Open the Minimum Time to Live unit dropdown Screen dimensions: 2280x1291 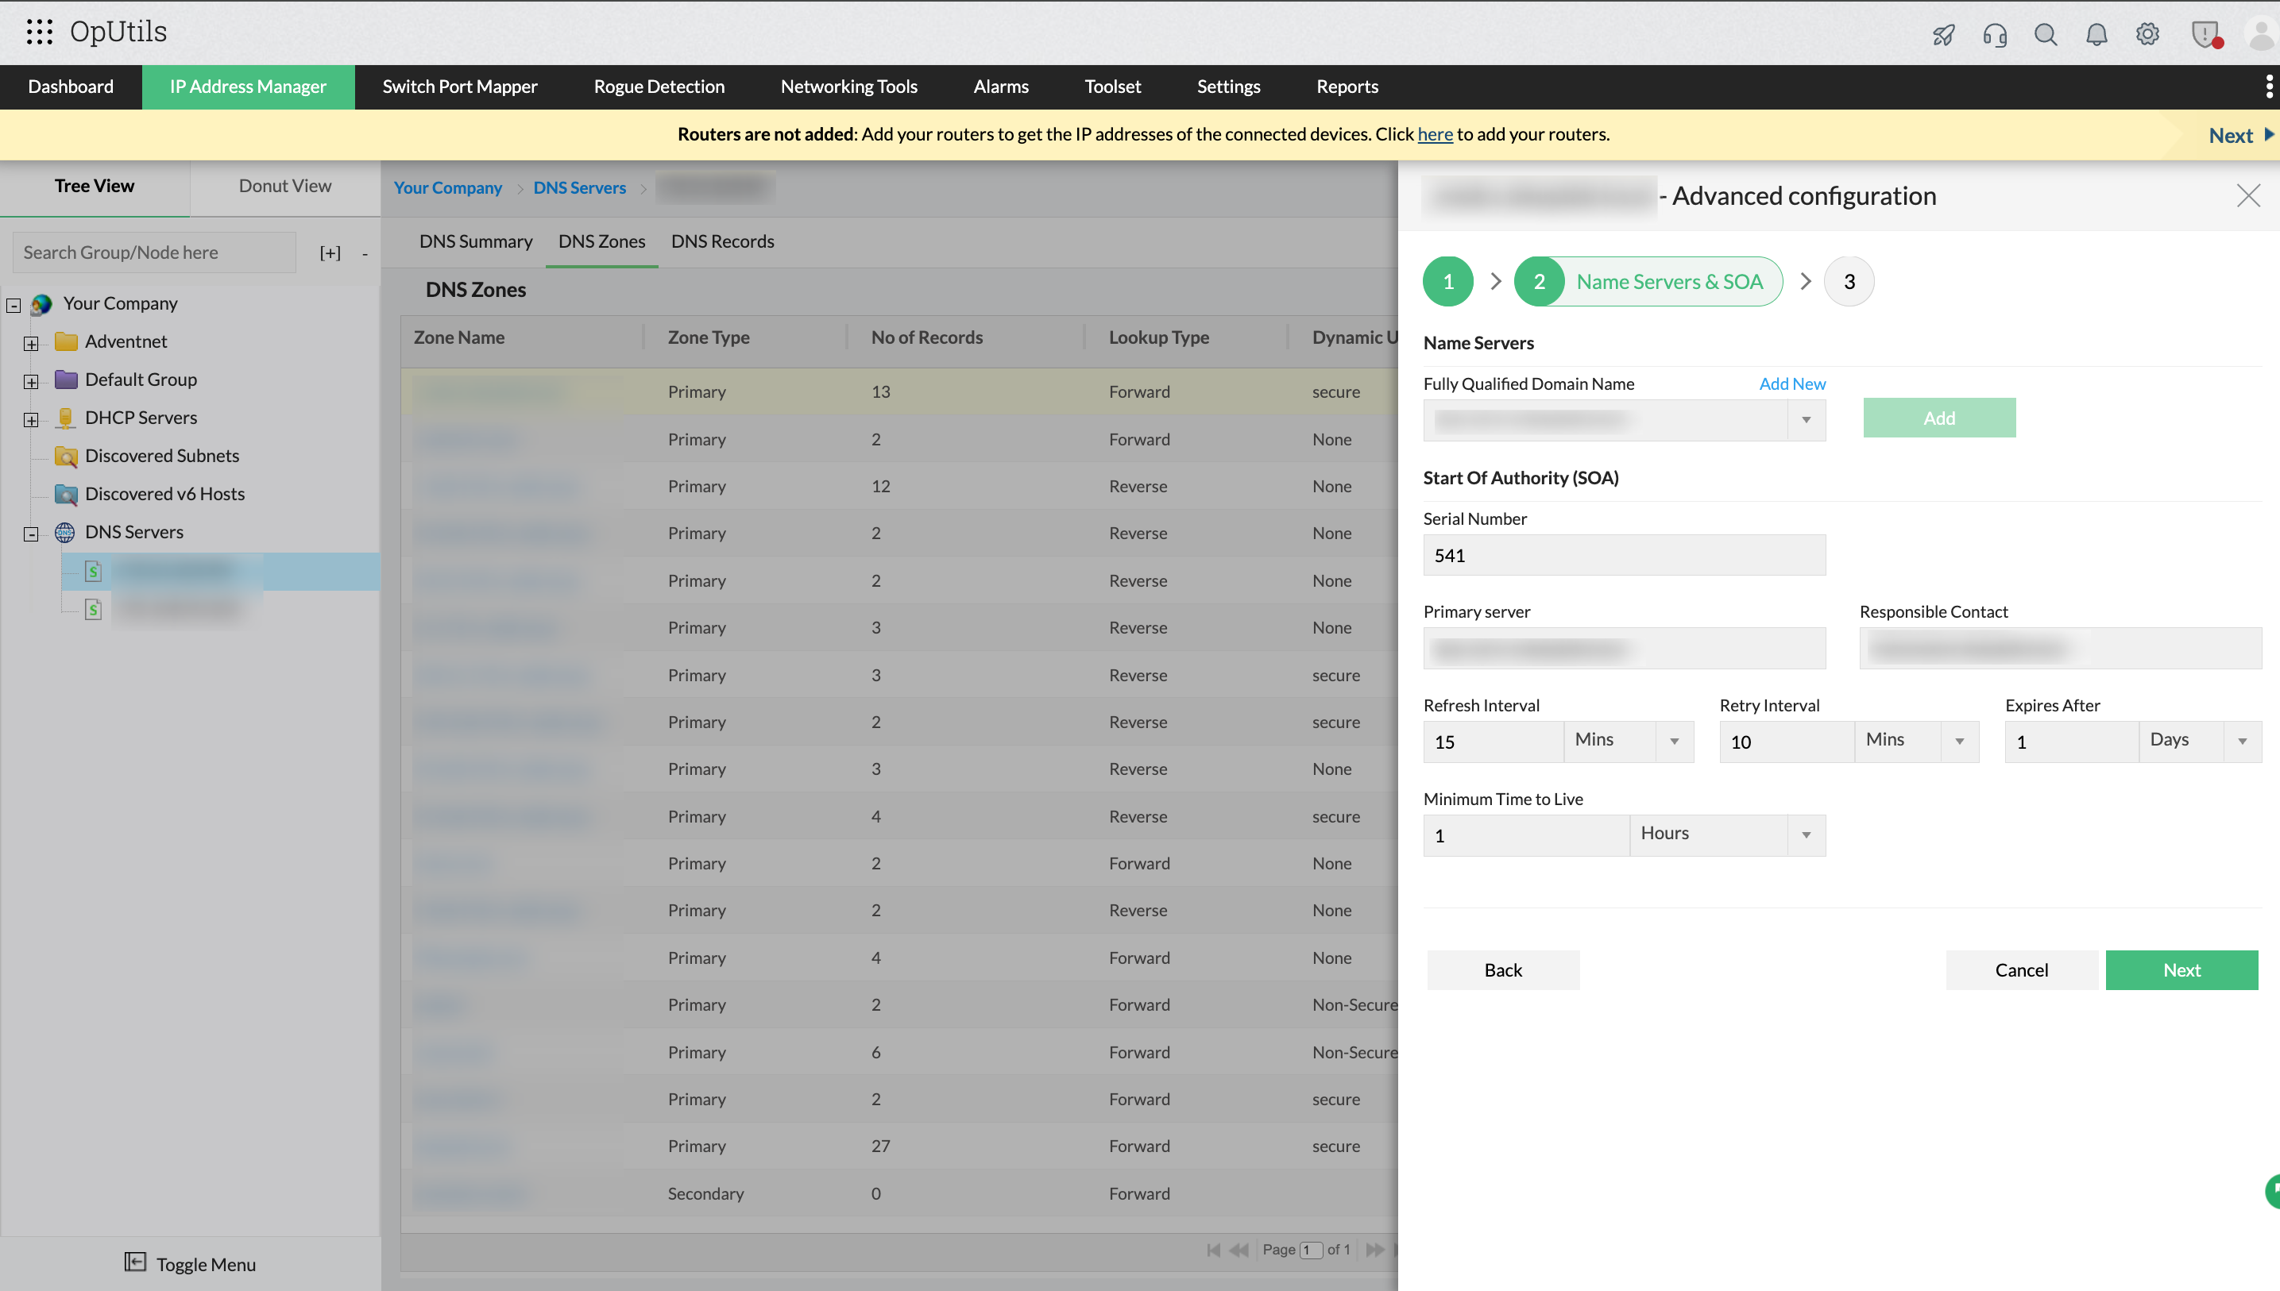[x=1806, y=835]
